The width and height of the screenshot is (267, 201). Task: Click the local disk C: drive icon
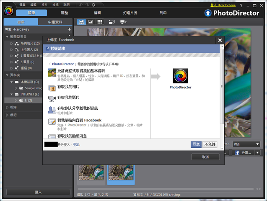[x=17, y=82]
